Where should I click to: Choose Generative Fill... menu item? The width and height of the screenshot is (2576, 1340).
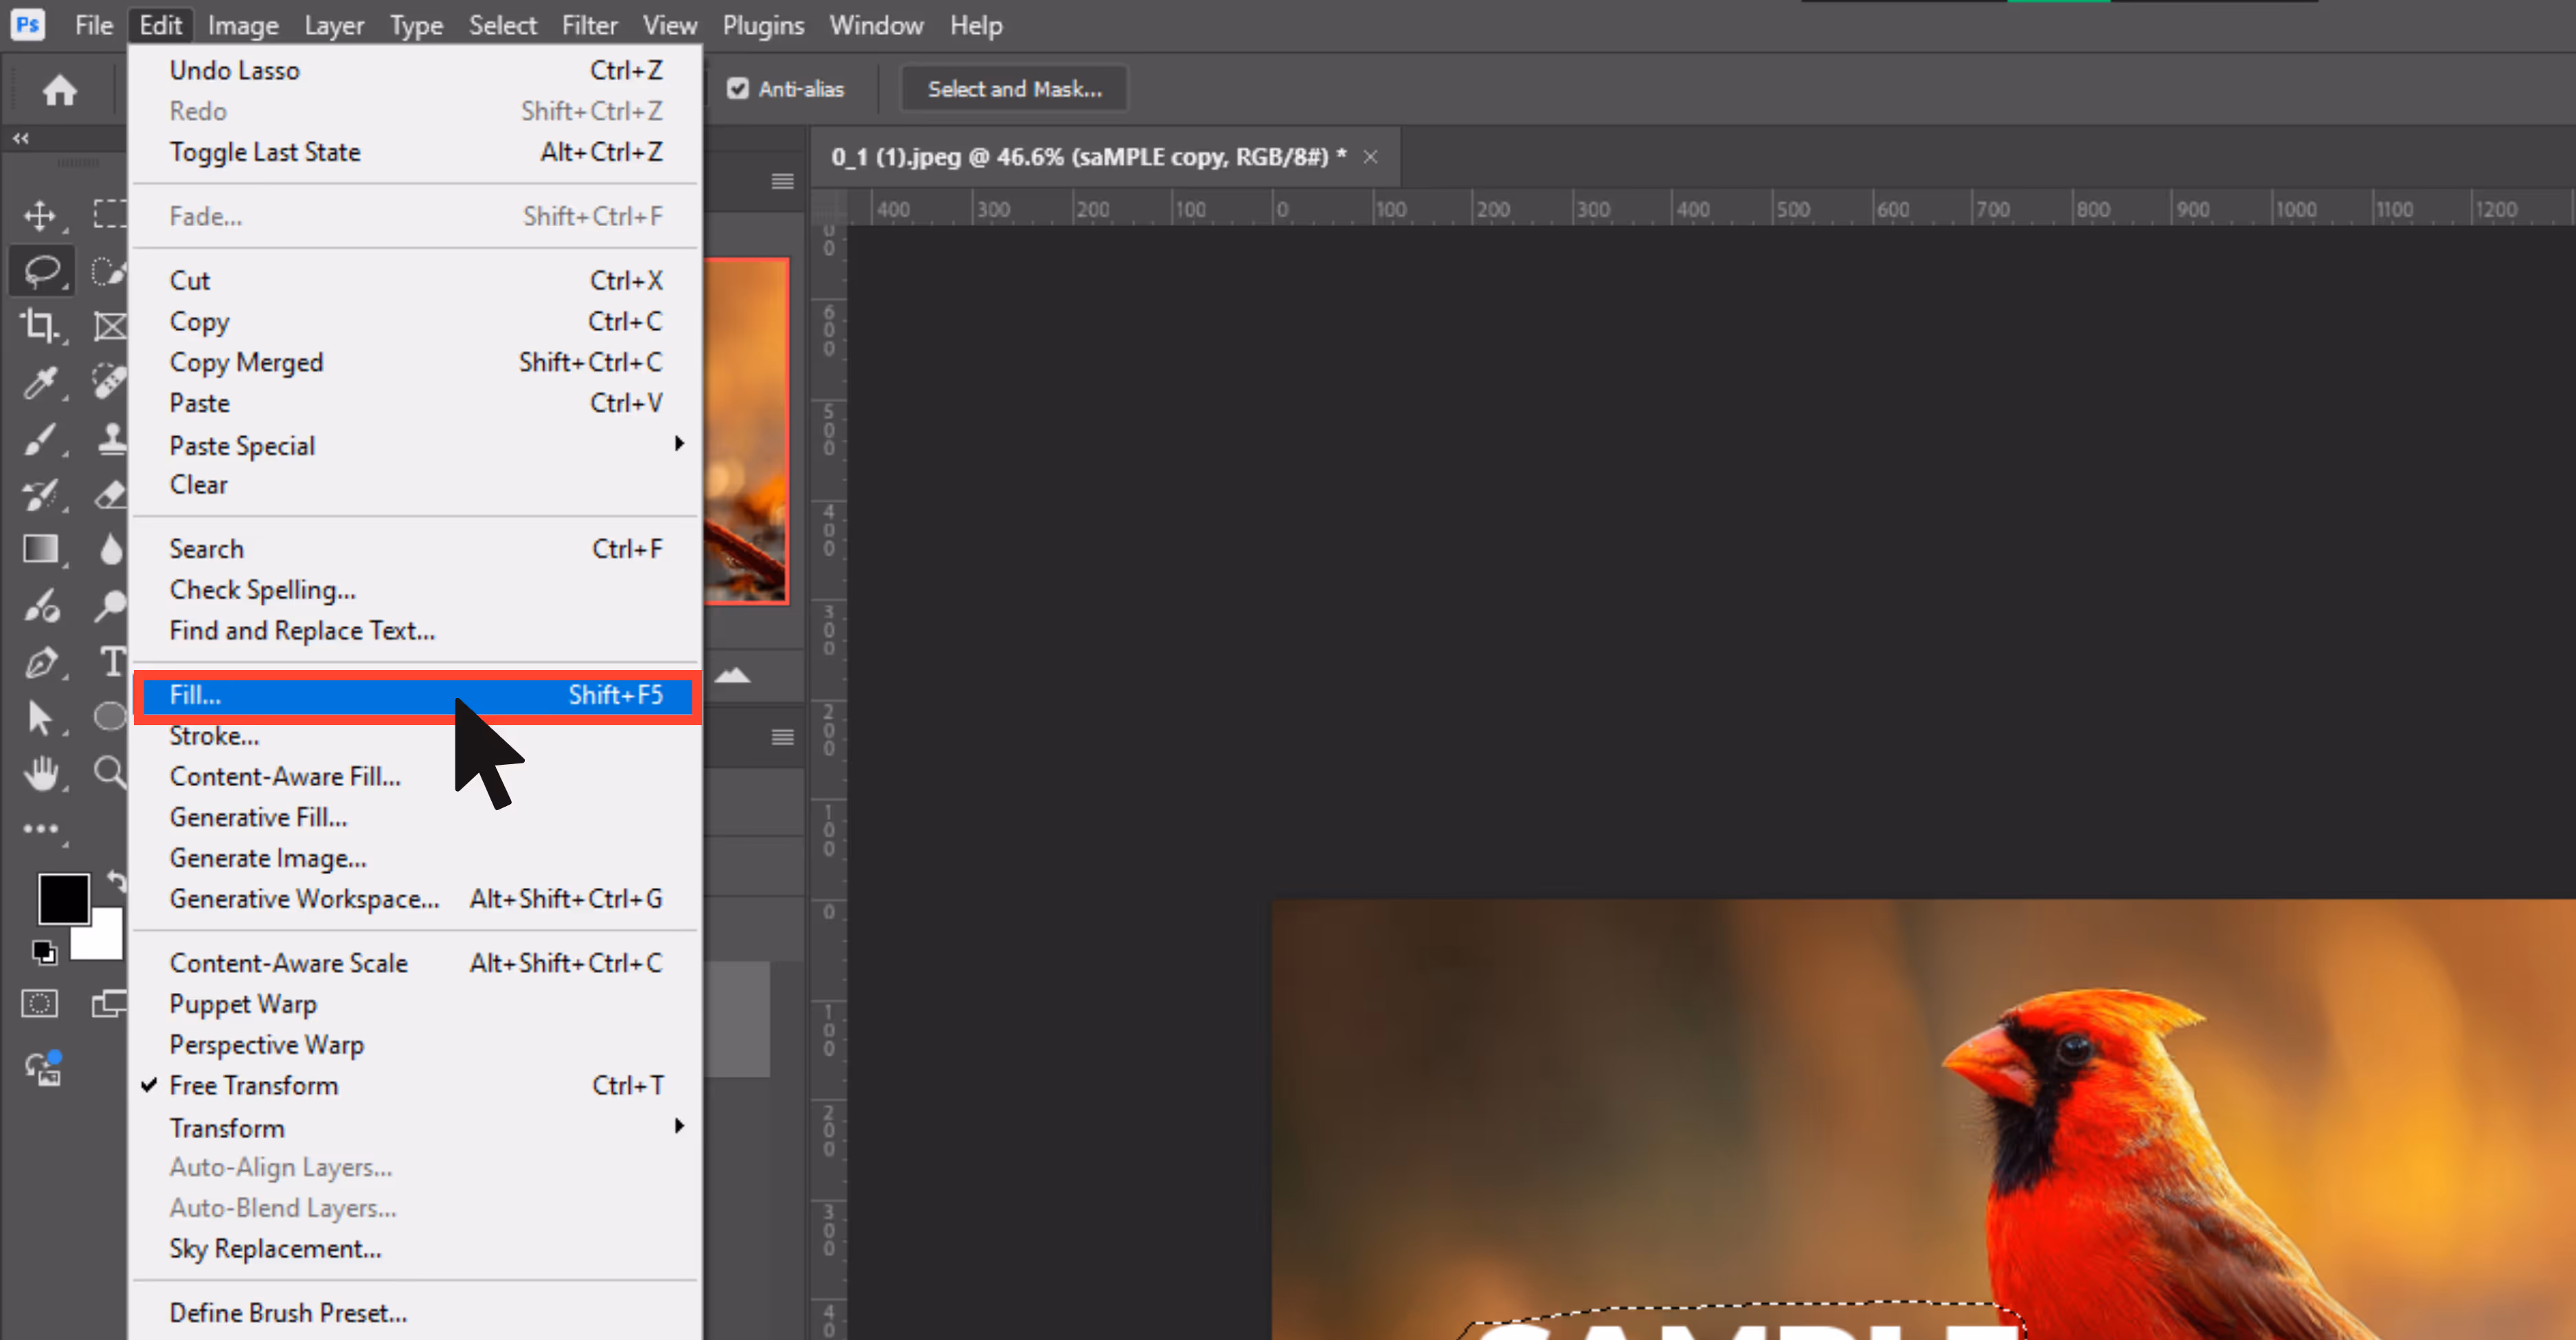416,817
